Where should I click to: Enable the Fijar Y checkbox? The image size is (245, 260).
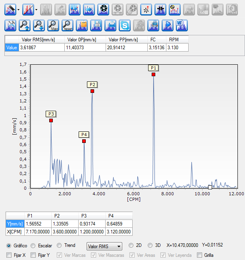tap(33, 255)
